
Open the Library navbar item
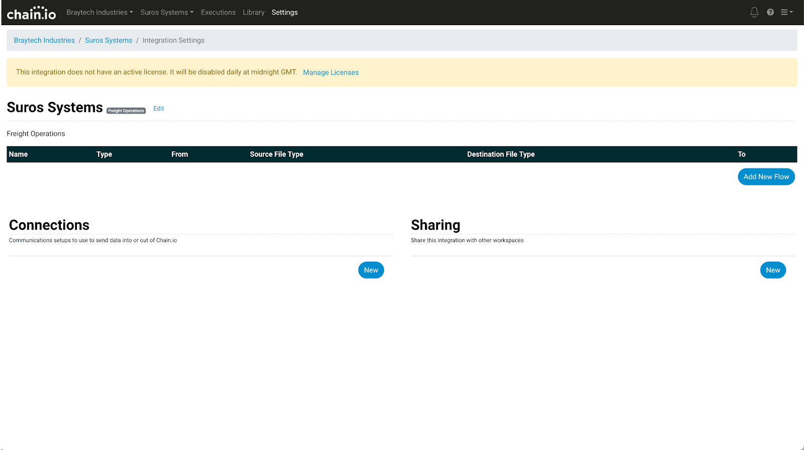[x=253, y=12]
